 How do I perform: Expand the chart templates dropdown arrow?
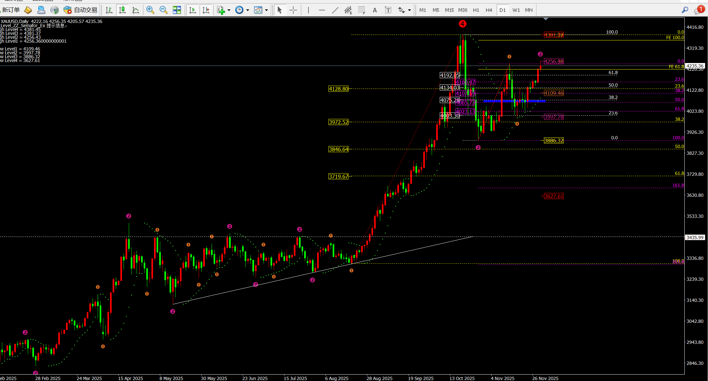[x=266, y=10]
